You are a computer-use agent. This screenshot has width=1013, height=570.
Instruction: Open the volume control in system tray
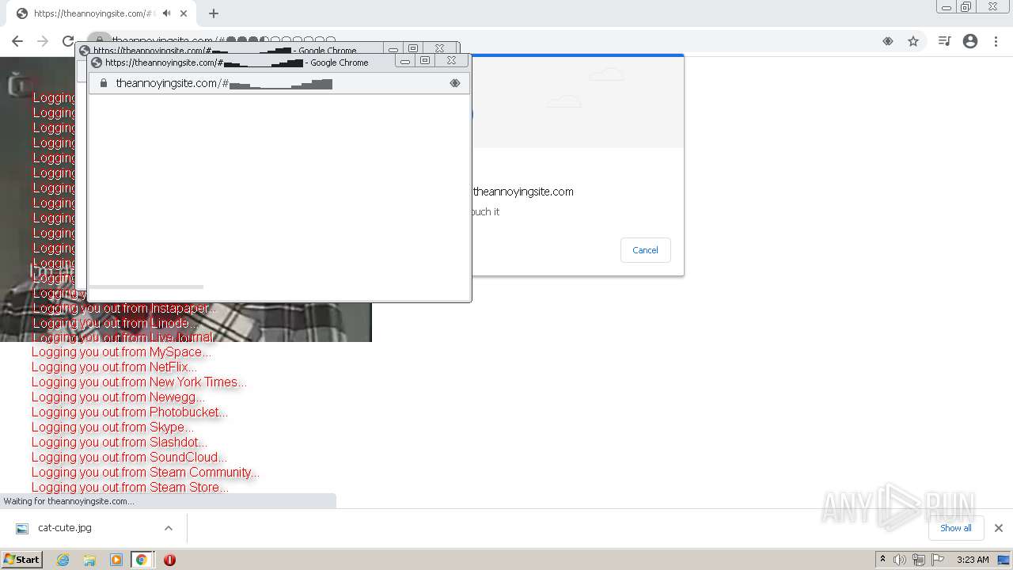(x=900, y=560)
